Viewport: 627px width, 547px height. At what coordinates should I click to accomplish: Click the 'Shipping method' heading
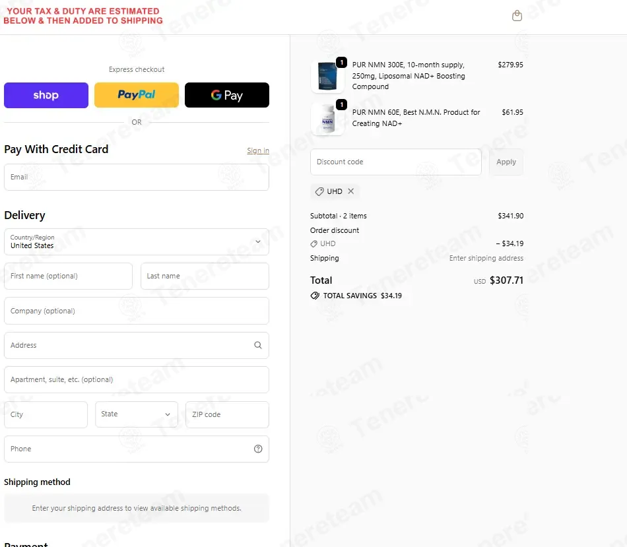37,482
